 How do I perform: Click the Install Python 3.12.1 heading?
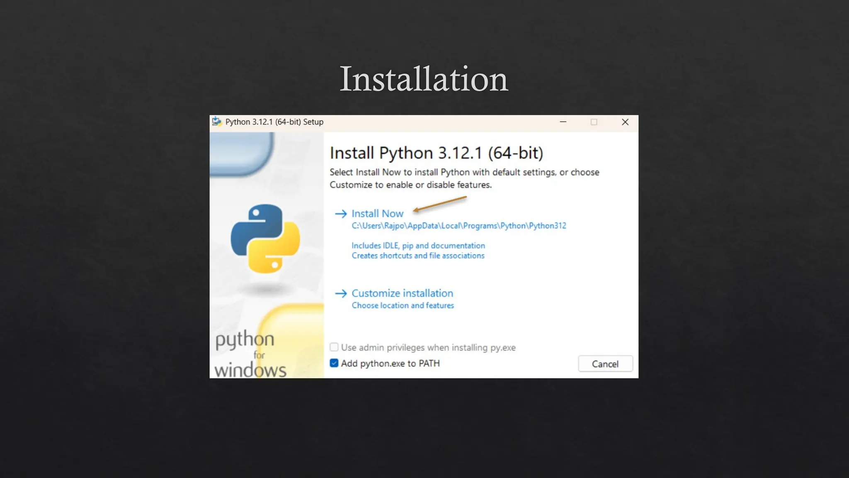pyautogui.click(x=436, y=153)
